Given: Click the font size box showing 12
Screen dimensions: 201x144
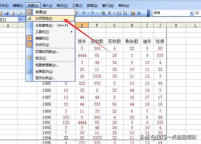Looking at the screenshot, I should click(x=198, y=13).
